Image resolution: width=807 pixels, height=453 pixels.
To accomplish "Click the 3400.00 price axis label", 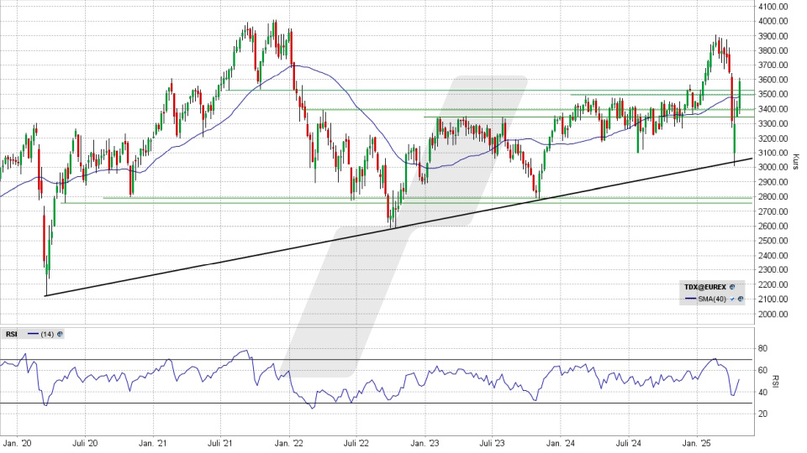I will [x=773, y=109].
